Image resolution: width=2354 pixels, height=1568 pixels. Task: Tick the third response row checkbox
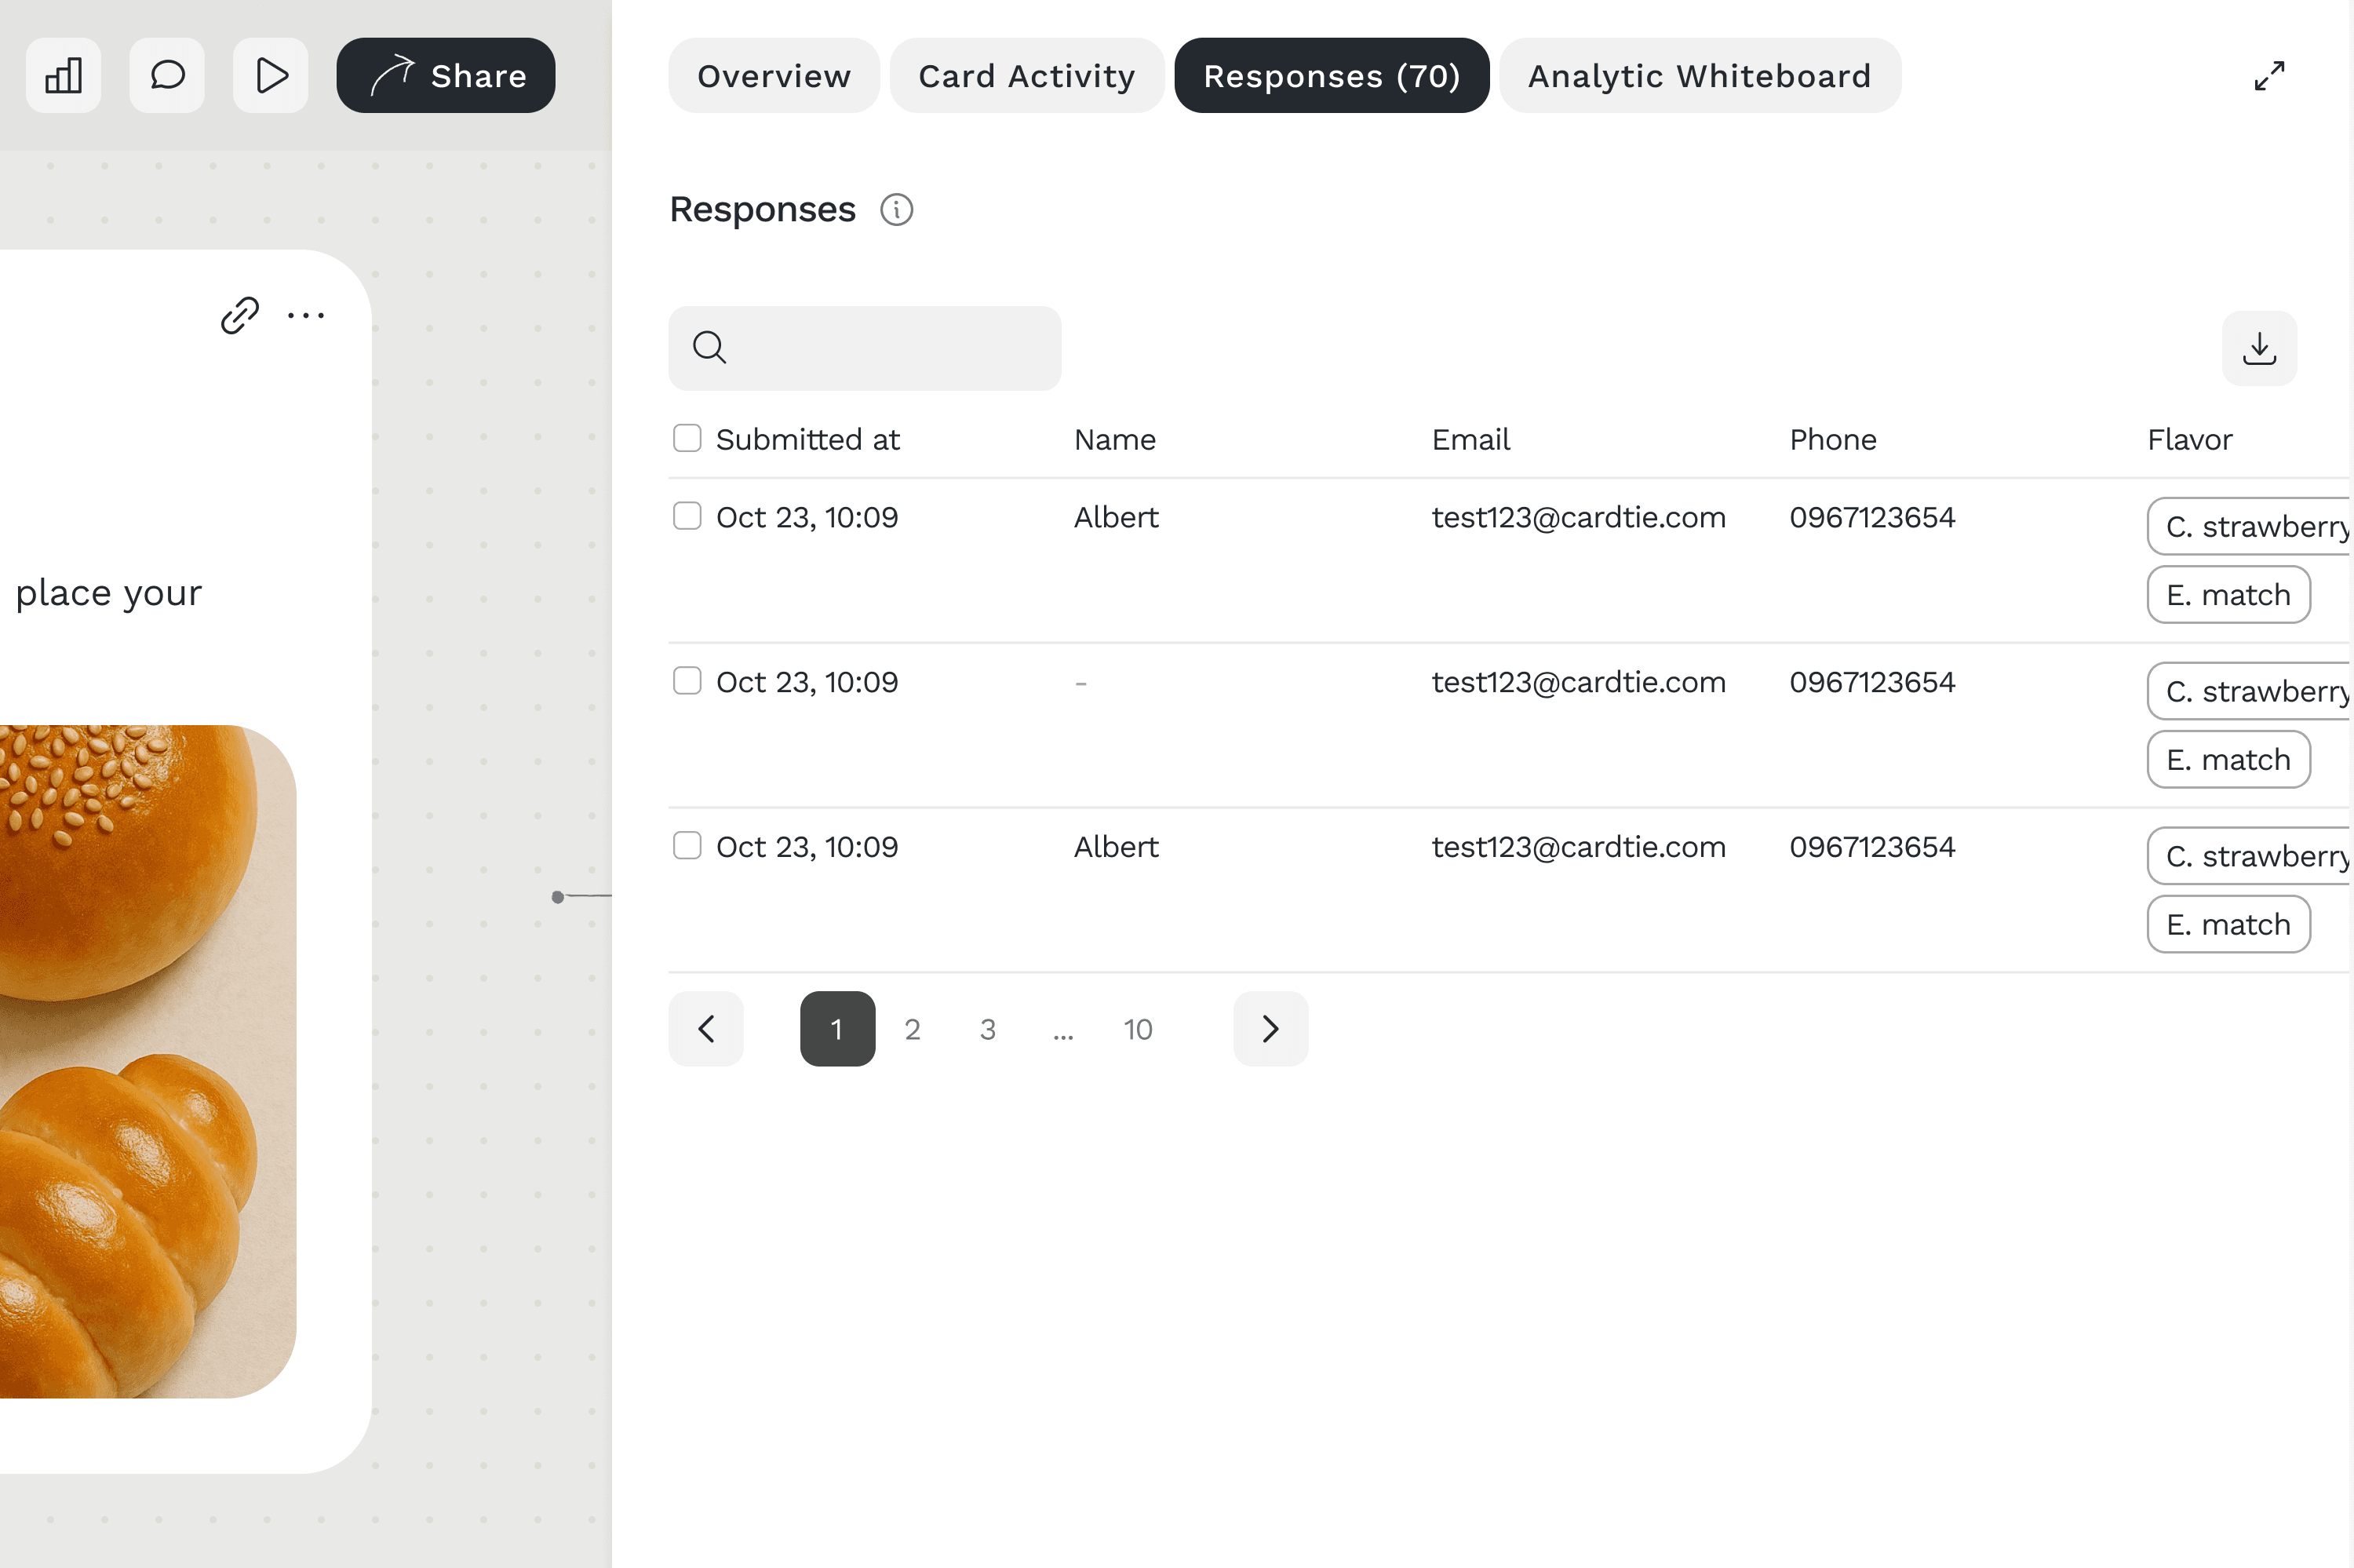[x=687, y=846]
